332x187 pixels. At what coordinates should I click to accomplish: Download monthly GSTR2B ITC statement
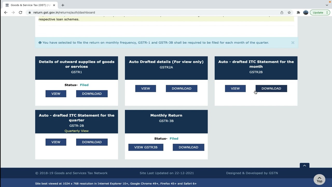pos(271,89)
